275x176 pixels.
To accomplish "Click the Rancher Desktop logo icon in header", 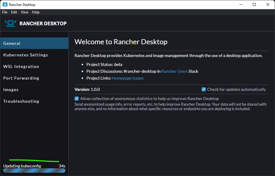I will [10, 23].
